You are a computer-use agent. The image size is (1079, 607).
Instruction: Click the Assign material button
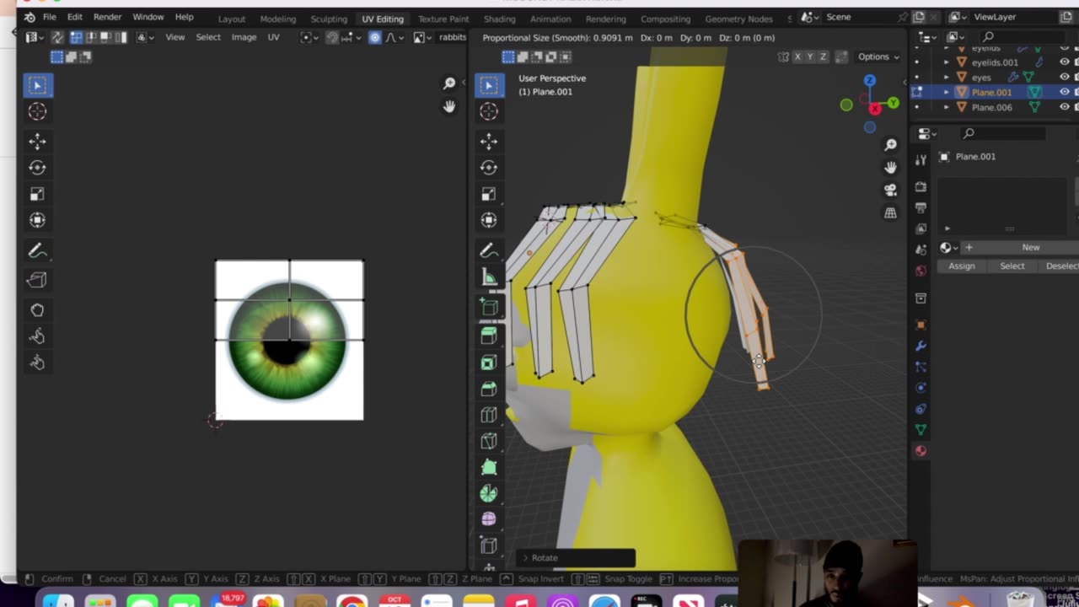tap(962, 266)
